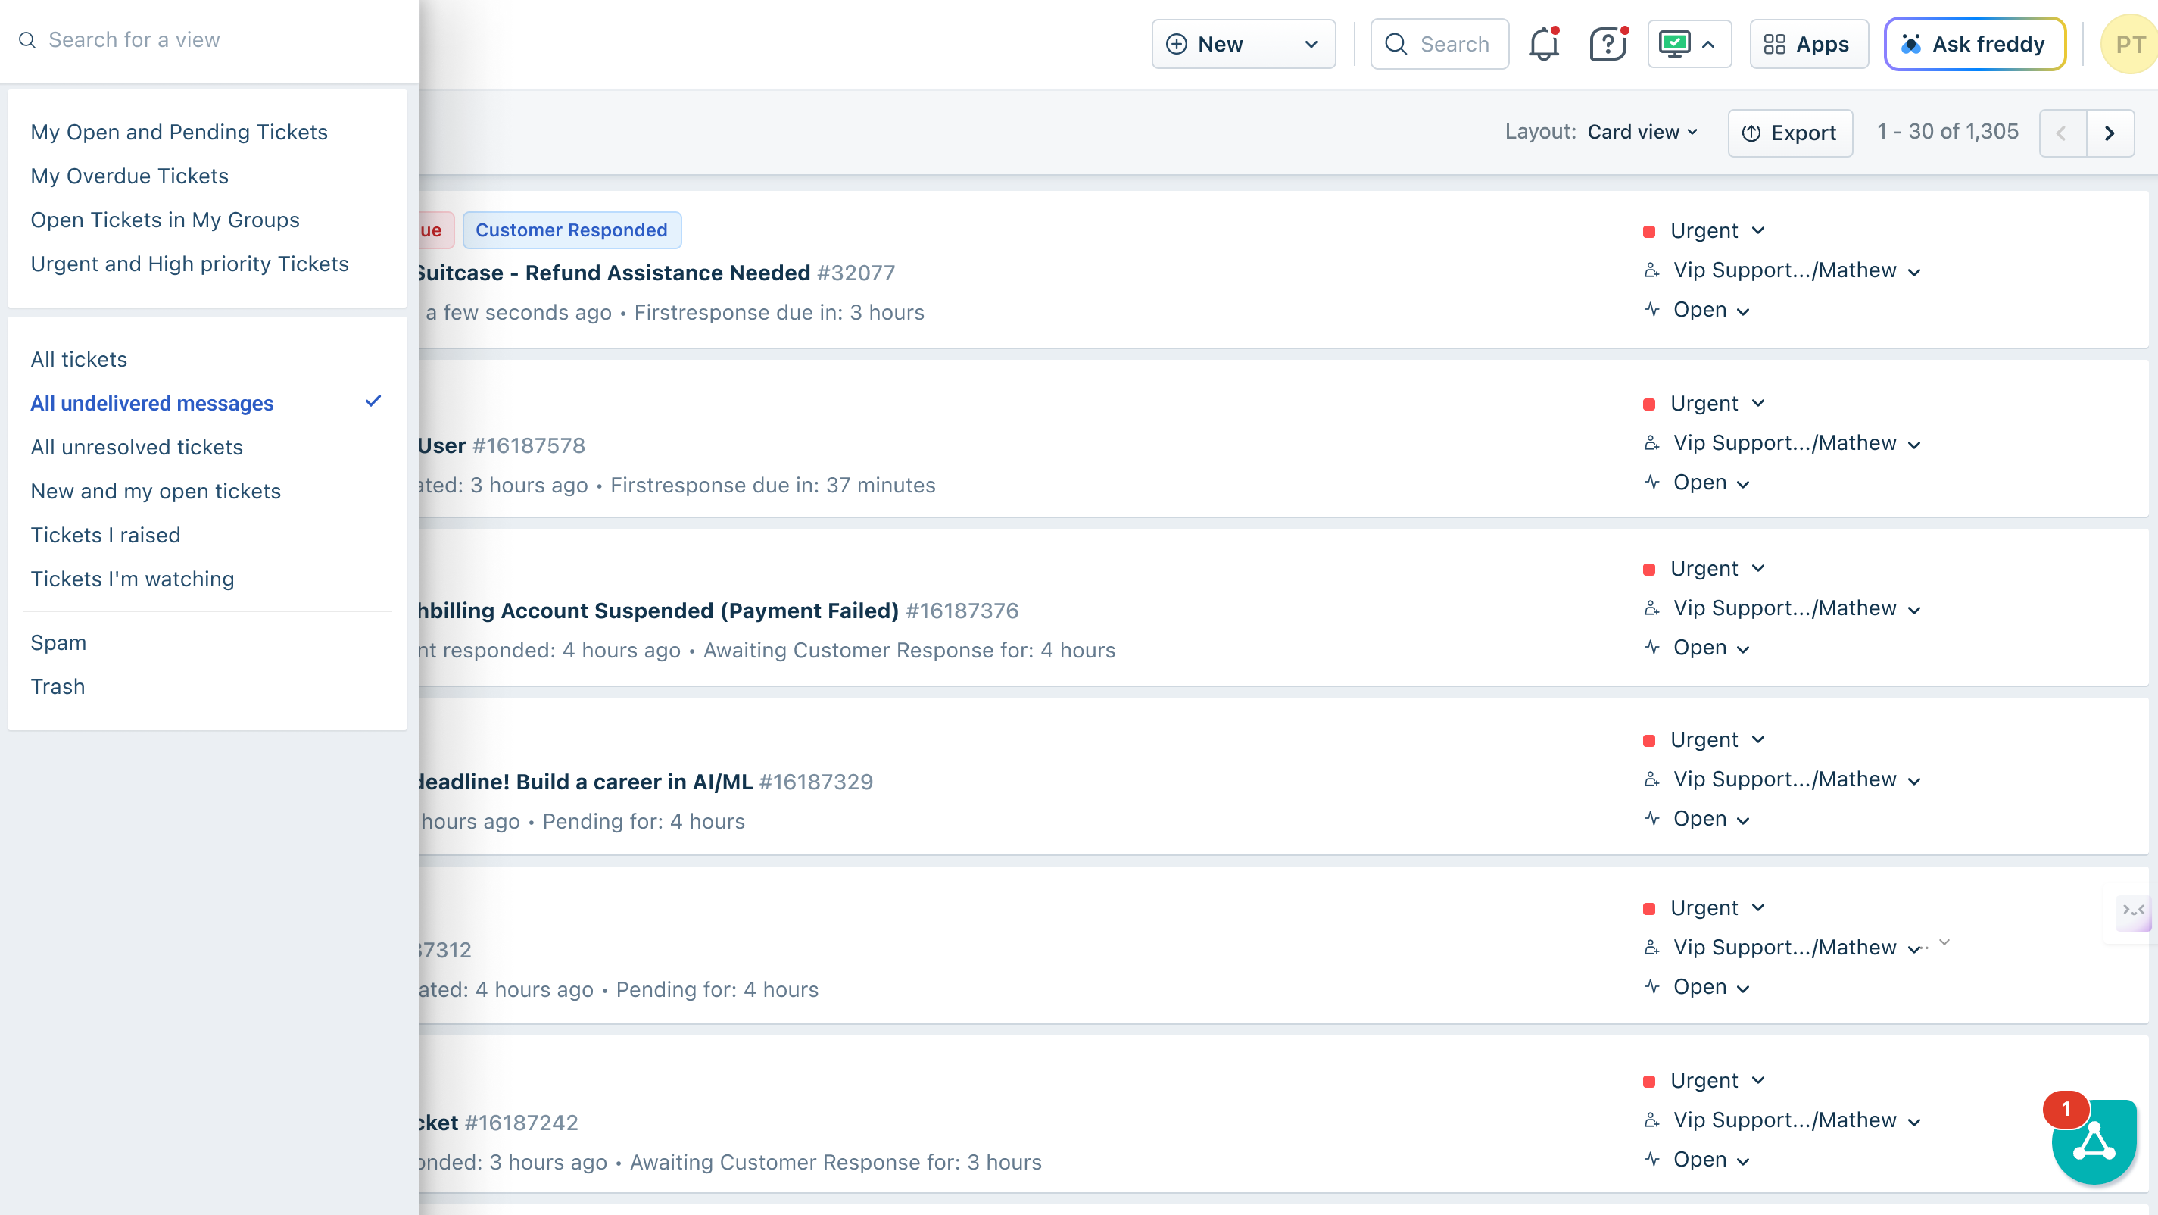Viewport: 2158px width, 1215px height.
Task: Click the Apps grid icon
Action: (x=1773, y=45)
